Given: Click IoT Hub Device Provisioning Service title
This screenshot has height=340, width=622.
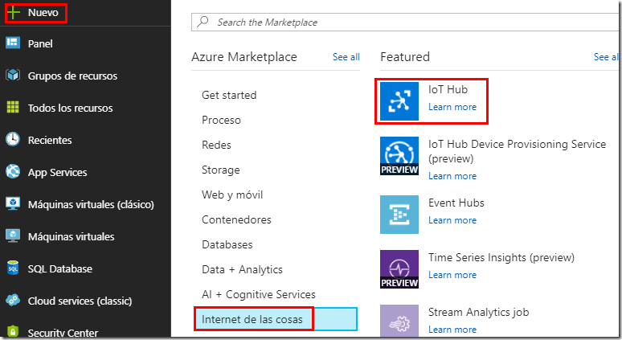Looking at the screenshot, I should pyautogui.click(x=517, y=151).
